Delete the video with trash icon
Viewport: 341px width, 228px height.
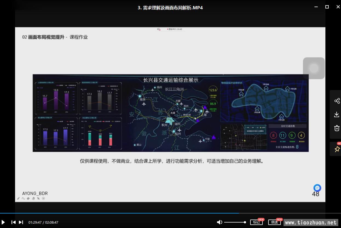337,128
